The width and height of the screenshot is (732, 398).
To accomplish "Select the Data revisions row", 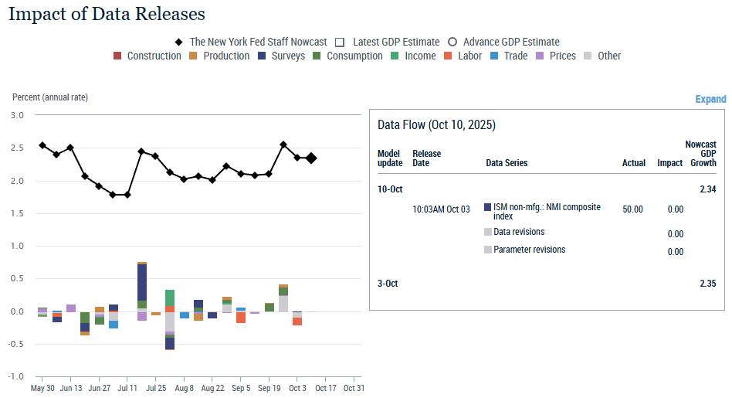I will pos(518,232).
